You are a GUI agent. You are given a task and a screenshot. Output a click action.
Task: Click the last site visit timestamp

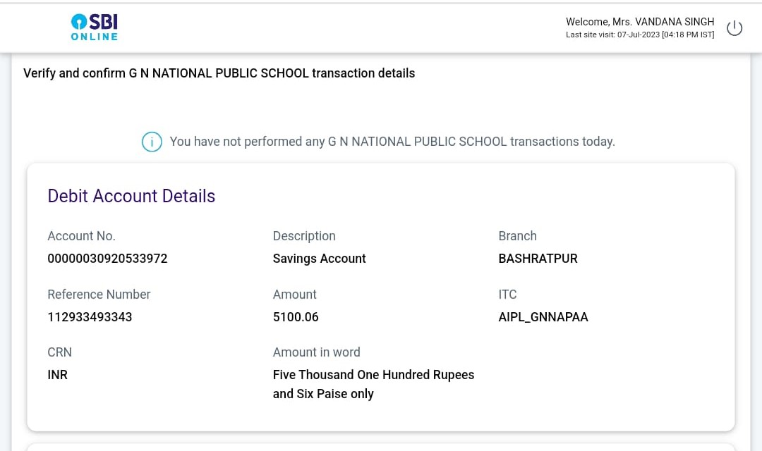tap(640, 35)
